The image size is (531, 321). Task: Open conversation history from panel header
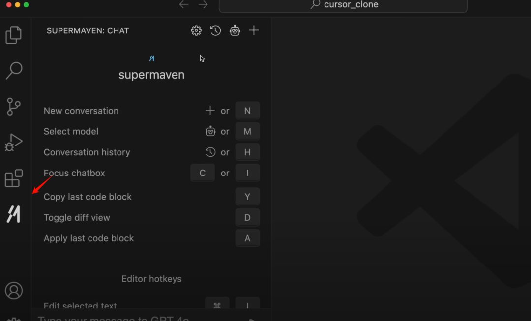[x=215, y=30]
